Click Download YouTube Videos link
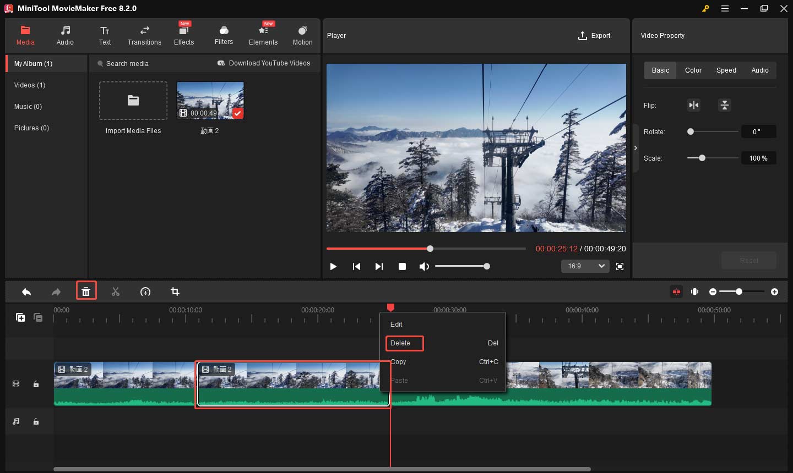 point(264,63)
